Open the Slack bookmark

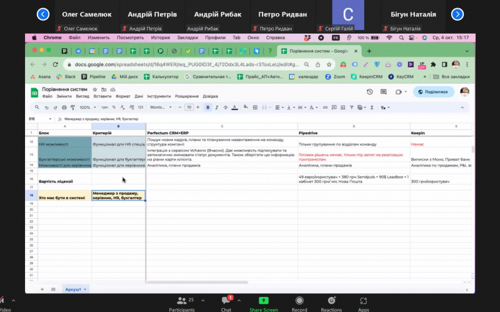66,77
